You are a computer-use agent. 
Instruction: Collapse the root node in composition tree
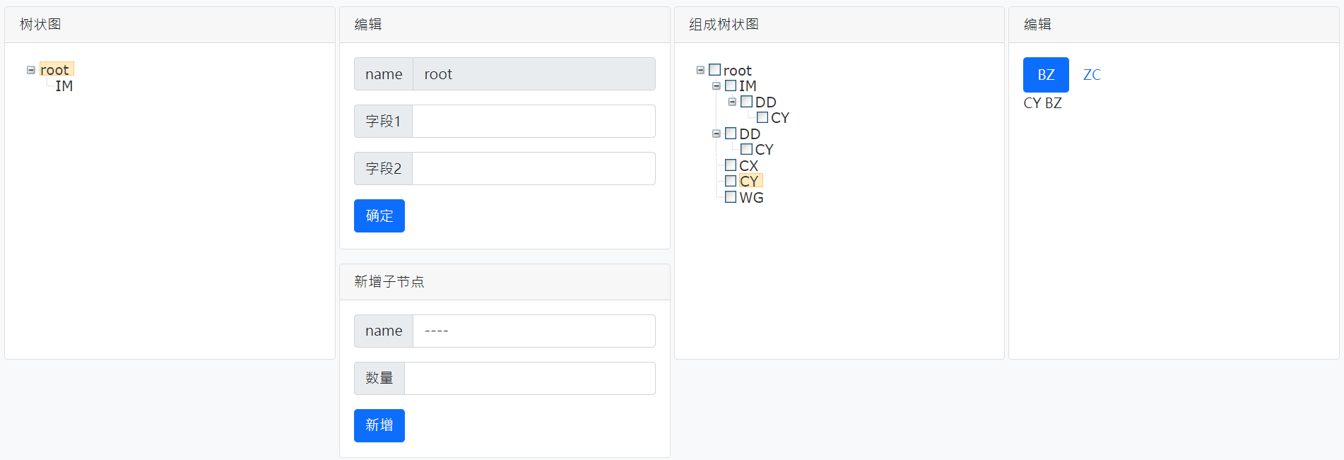click(700, 70)
